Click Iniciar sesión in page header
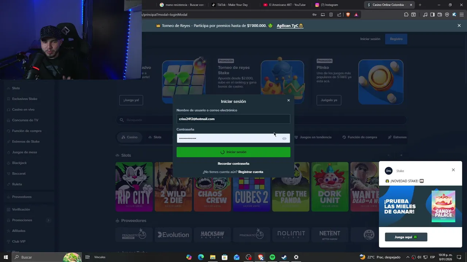 [x=370, y=39]
